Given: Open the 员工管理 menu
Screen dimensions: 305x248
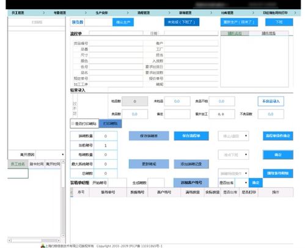Looking at the screenshot, I should tap(18, 13).
